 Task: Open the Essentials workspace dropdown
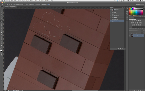click(140, 5)
